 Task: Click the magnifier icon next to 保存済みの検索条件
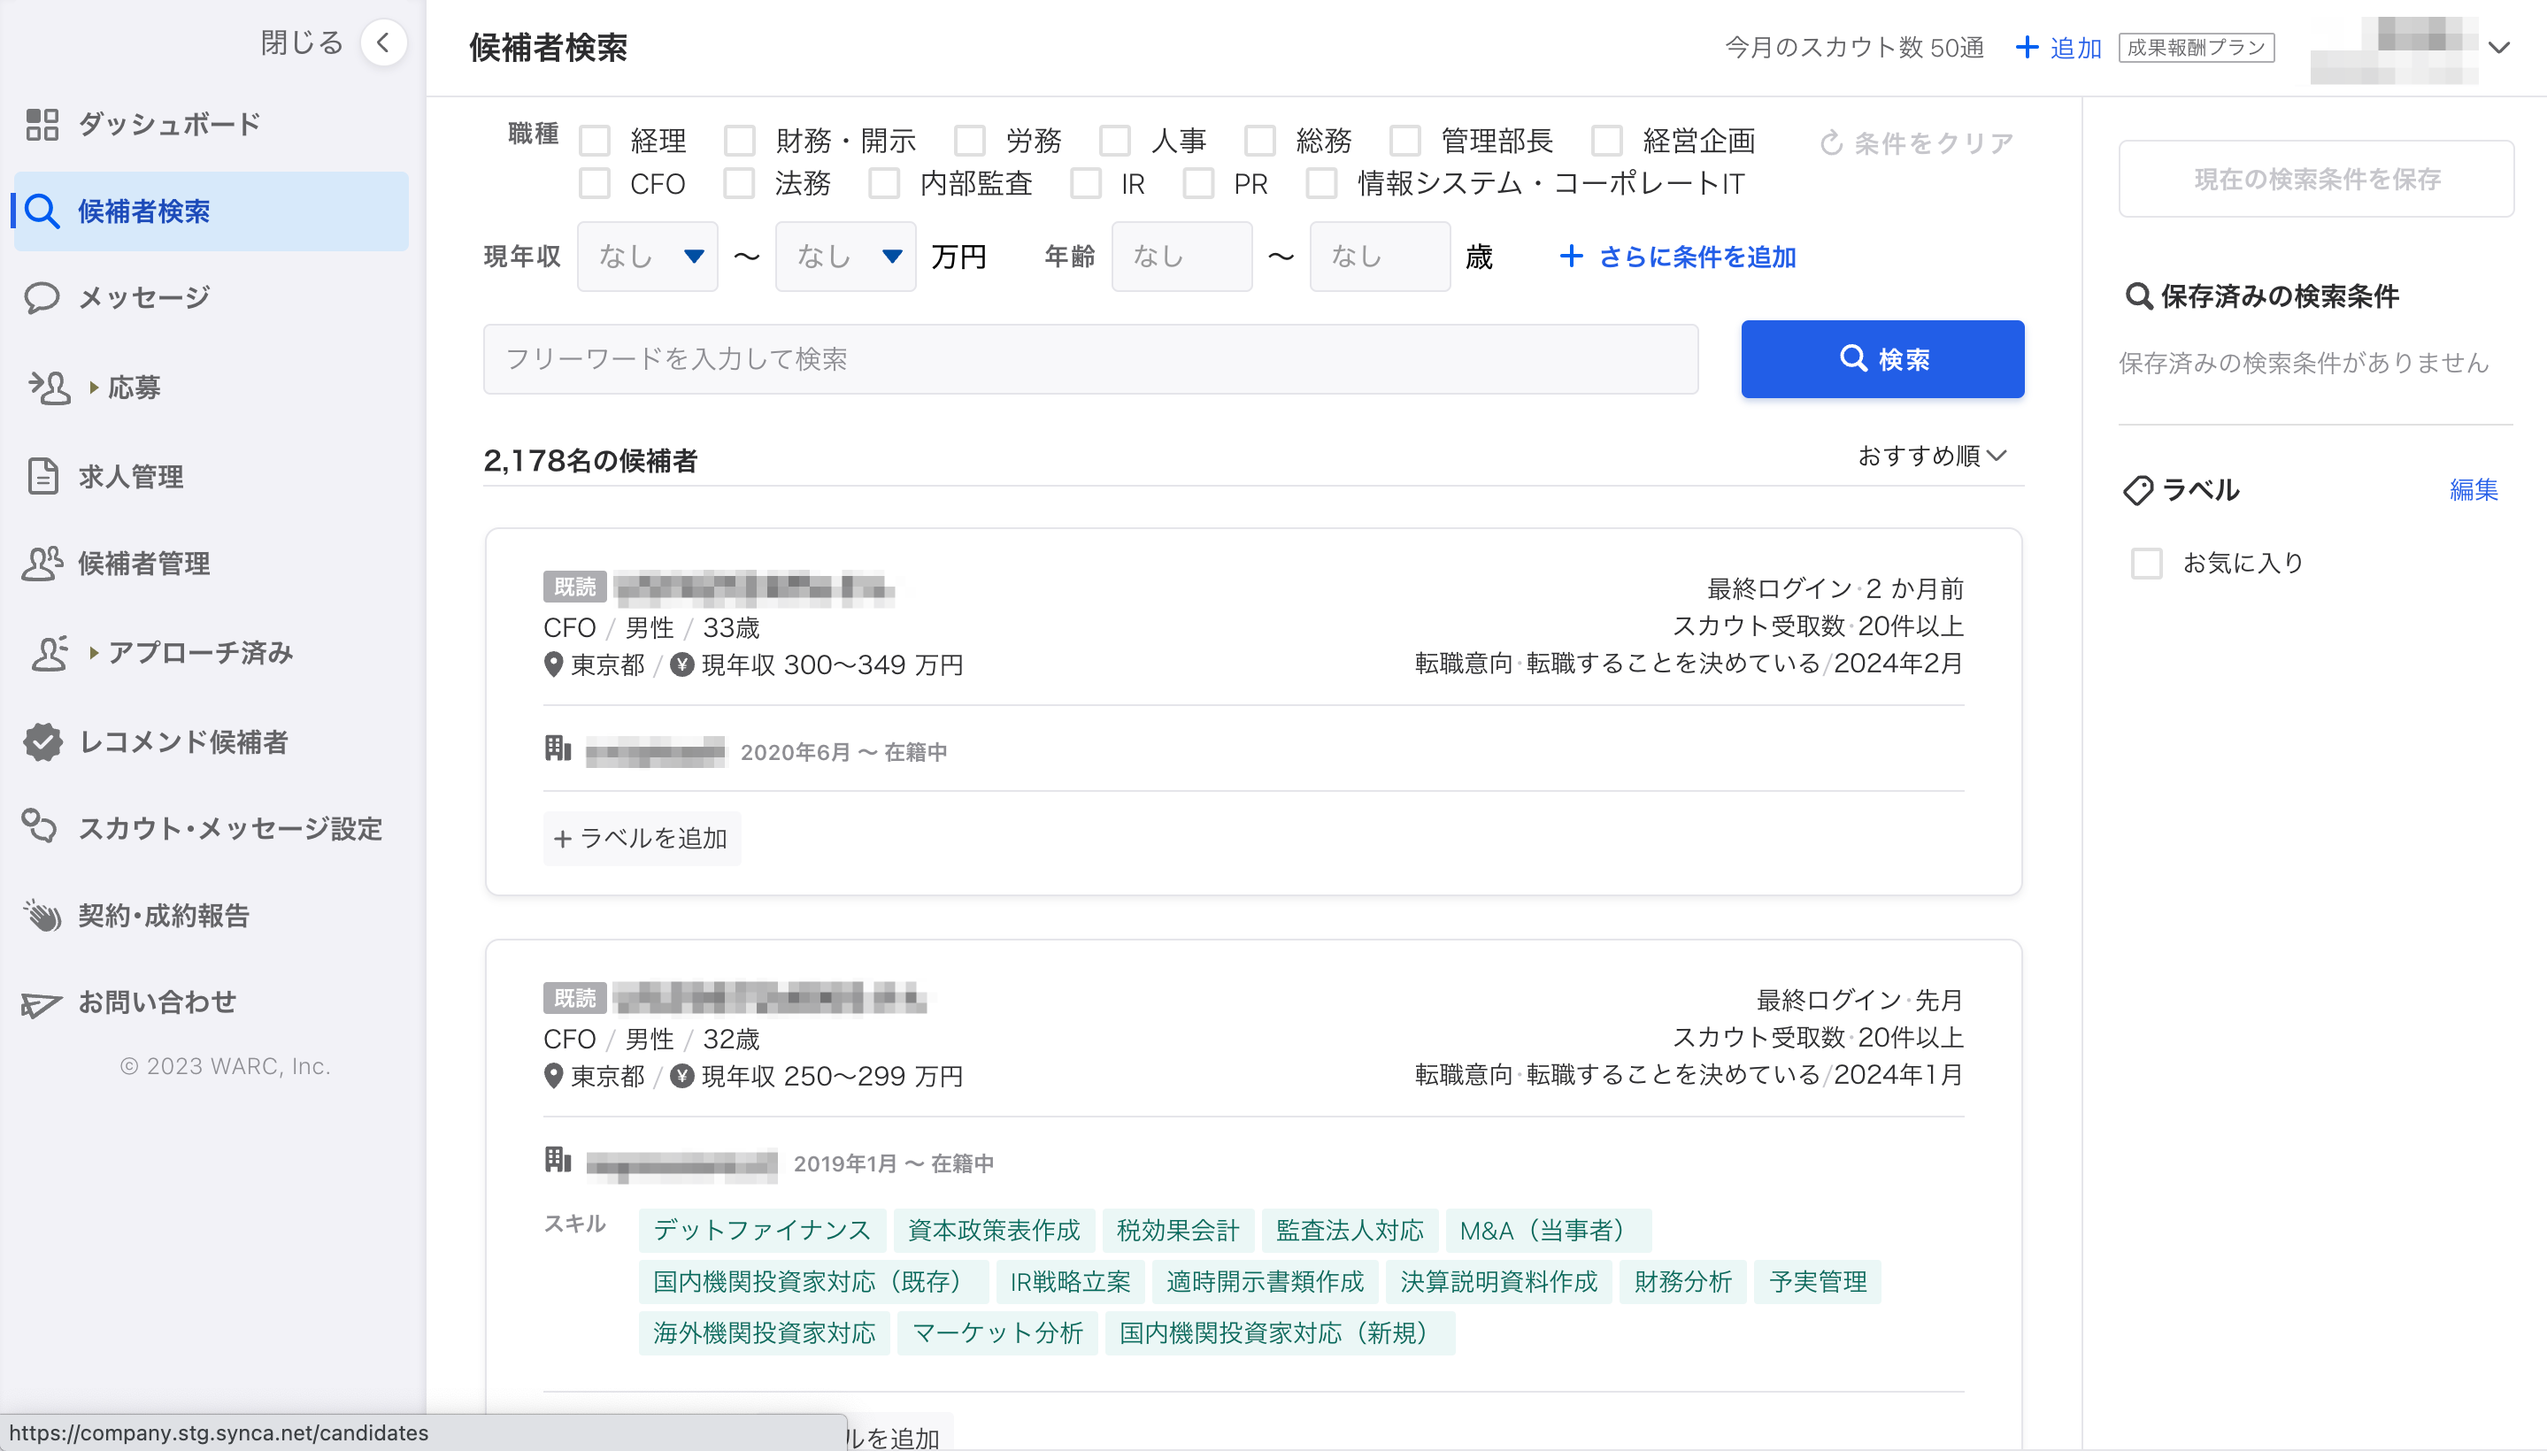coord(2138,296)
